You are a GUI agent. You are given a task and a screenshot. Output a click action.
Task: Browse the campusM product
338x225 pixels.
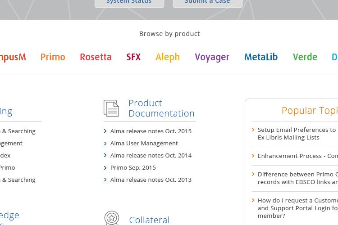click(x=13, y=58)
